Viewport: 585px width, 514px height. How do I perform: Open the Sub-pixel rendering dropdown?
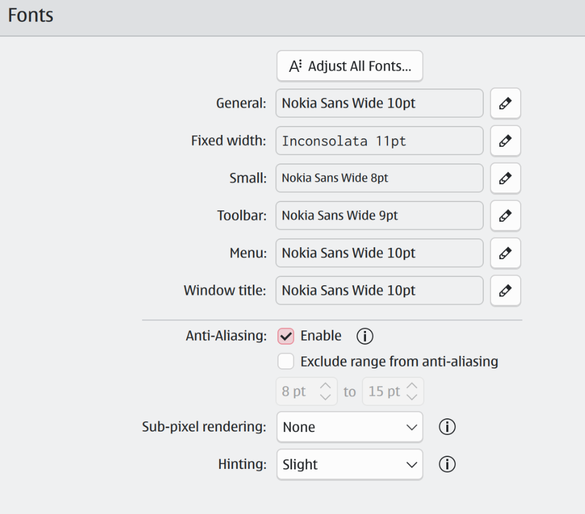[x=349, y=427]
